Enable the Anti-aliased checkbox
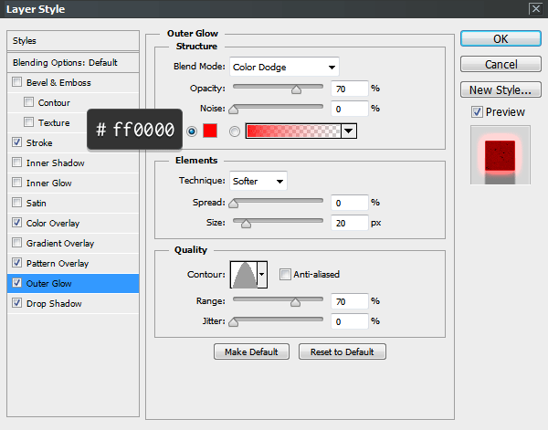548x430 pixels. [286, 274]
